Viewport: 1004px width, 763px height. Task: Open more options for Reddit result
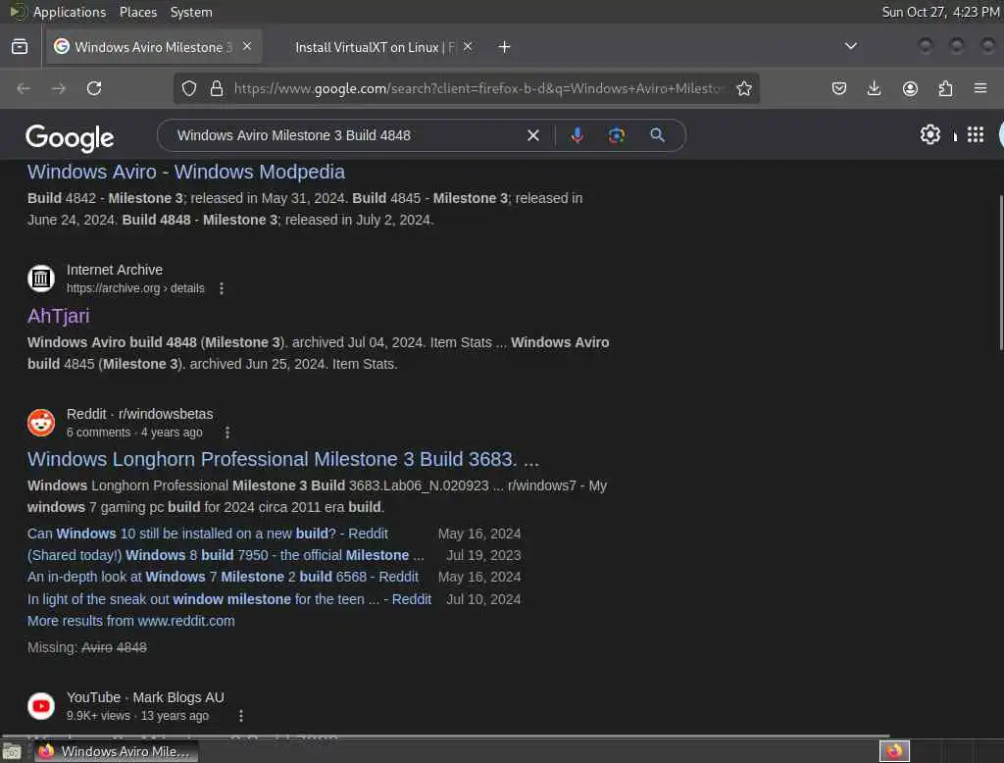(227, 432)
